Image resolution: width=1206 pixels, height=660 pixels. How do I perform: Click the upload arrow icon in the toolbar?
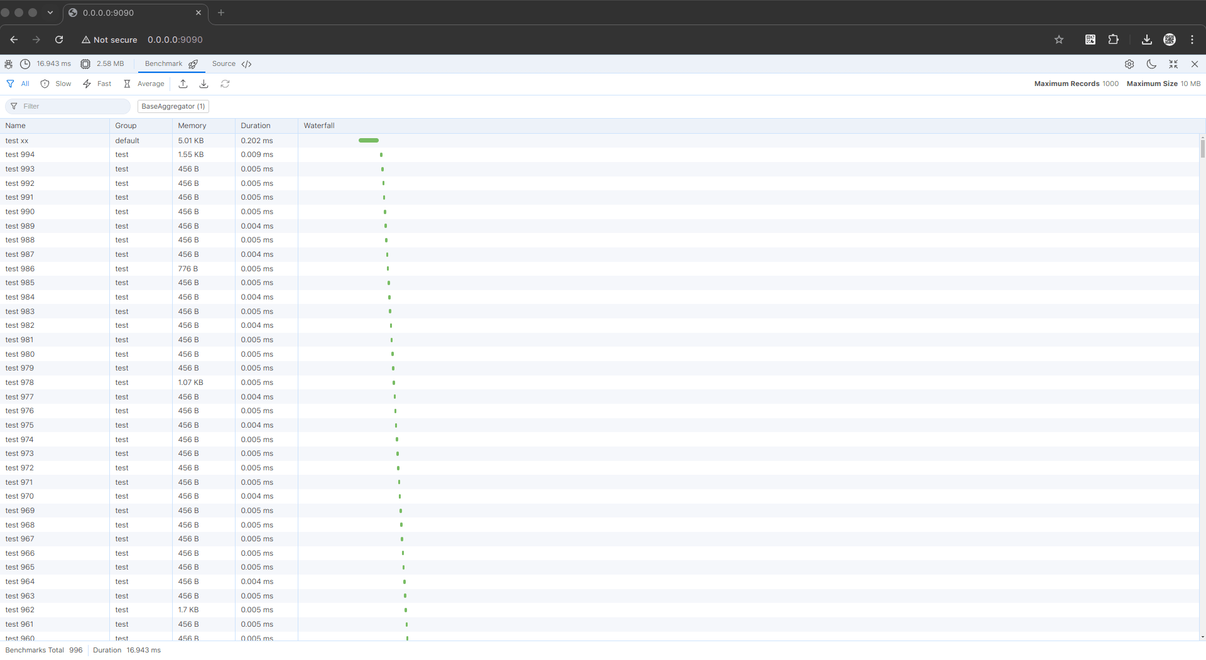tap(183, 84)
